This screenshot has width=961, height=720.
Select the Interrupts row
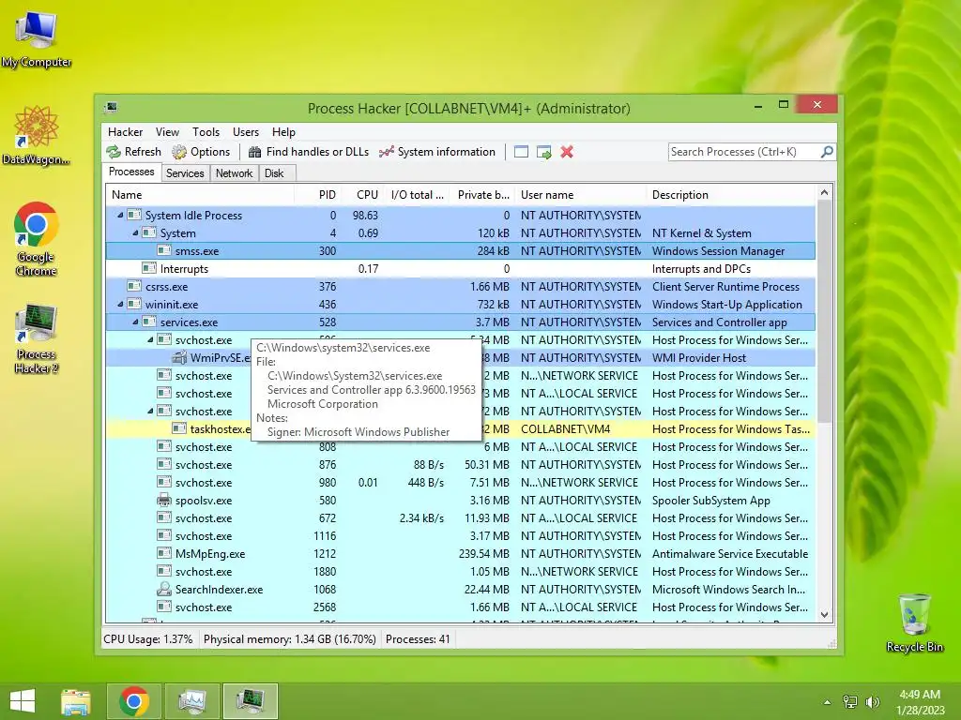coord(460,268)
